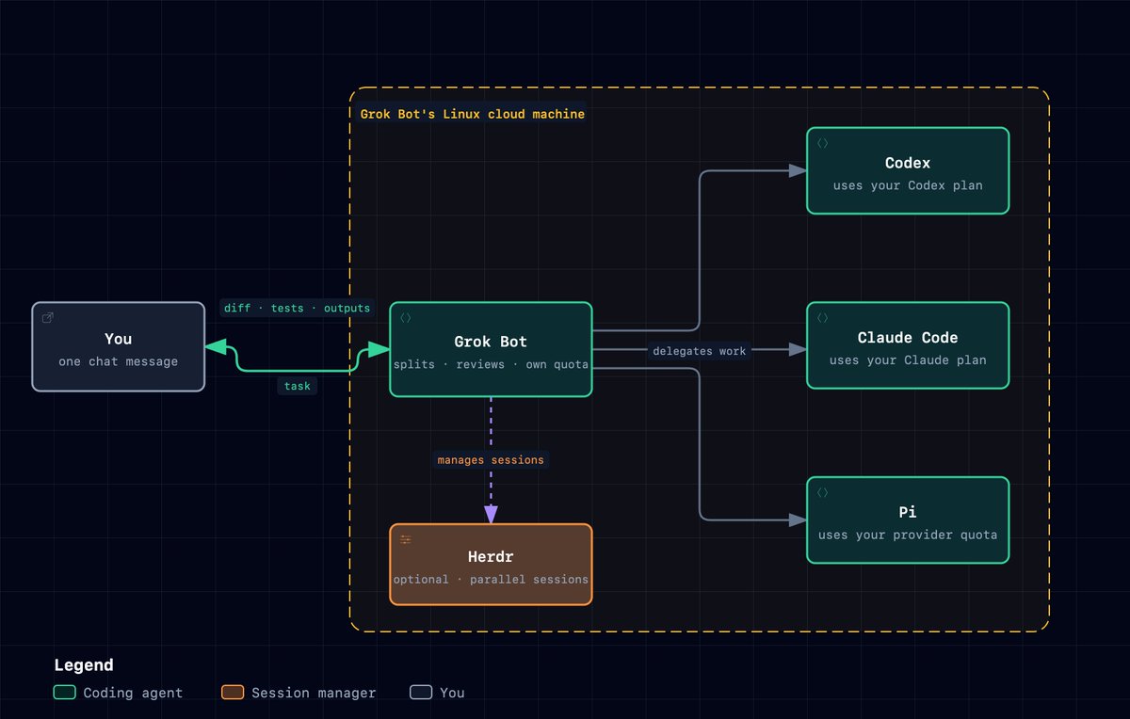This screenshot has height=719, width=1130.
Task: Click the "Claude Code" node title
Action: point(908,338)
